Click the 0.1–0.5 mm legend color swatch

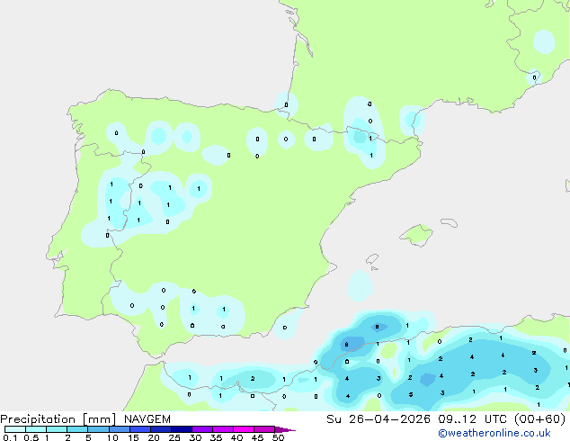[15, 429]
